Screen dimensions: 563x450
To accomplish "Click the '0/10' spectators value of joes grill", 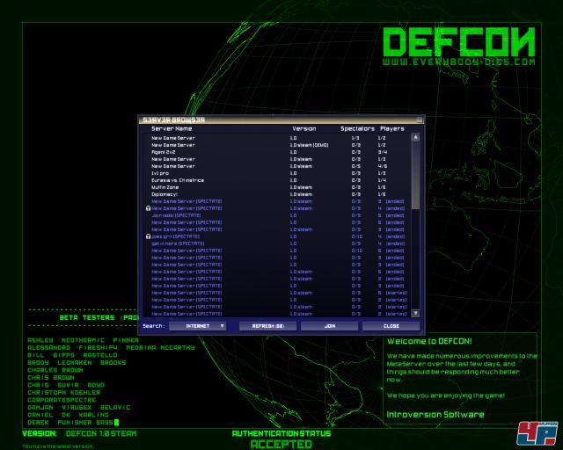I will click(x=357, y=236).
